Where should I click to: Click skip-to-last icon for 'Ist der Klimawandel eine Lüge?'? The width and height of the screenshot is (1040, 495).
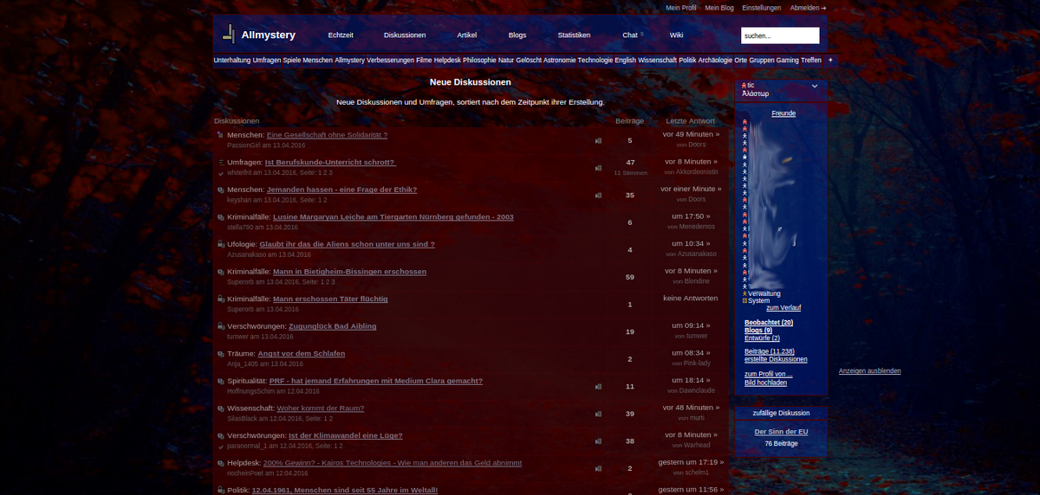(x=598, y=441)
